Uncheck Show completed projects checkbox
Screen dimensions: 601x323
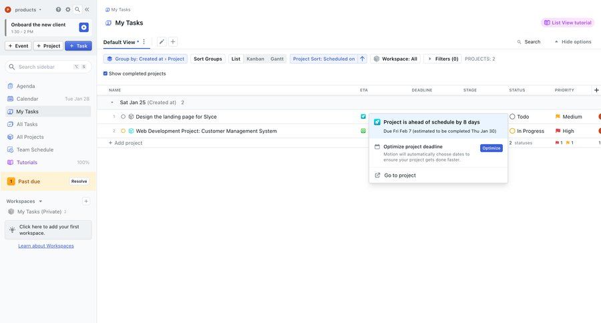106,73
